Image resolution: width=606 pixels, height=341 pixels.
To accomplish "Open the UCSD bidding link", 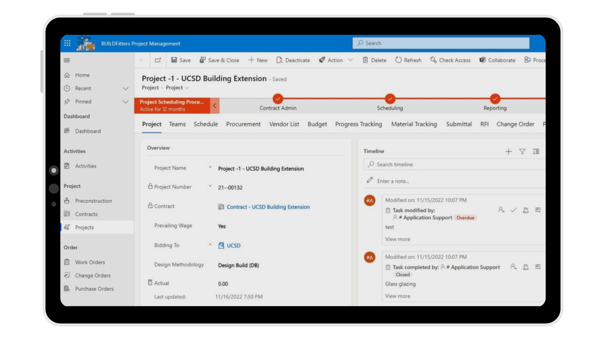I will click(234, 246).
